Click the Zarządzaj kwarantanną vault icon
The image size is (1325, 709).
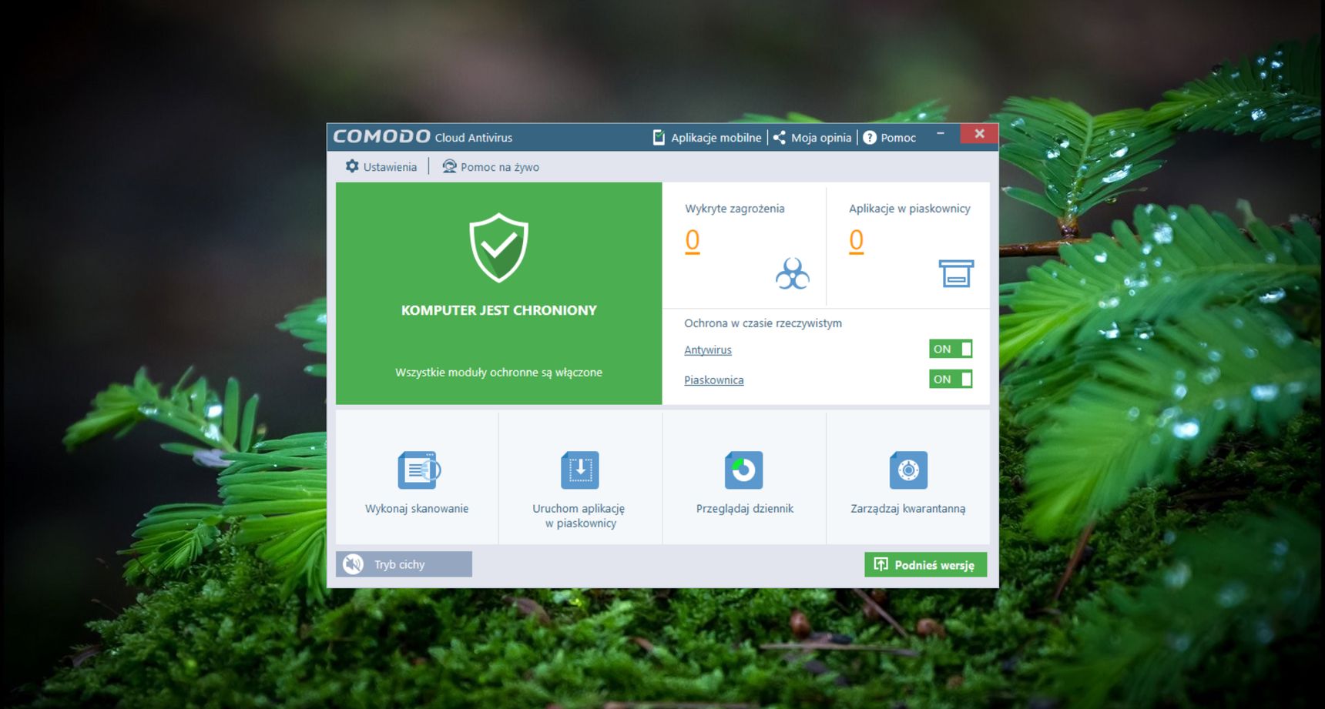[908, 470]
